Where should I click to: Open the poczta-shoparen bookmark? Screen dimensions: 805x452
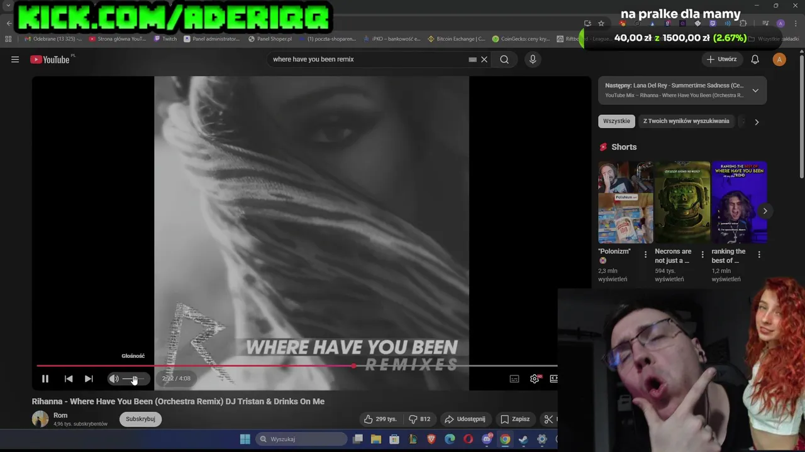point(328,39)
